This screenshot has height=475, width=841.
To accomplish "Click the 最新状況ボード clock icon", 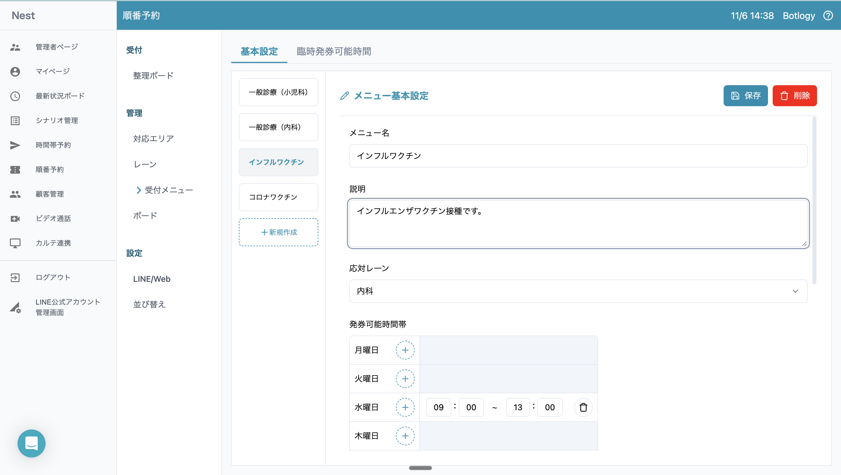I will (15, 96).
